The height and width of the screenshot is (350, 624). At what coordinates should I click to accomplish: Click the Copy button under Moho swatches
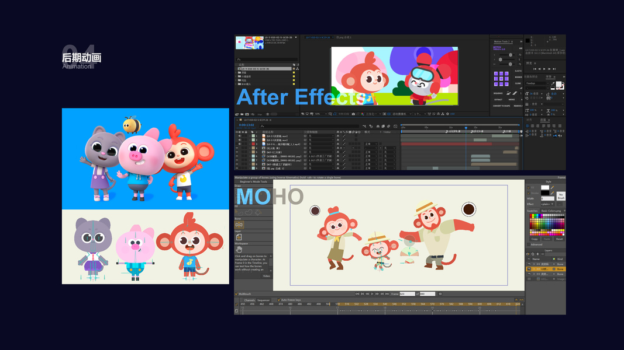click(535, 239)
